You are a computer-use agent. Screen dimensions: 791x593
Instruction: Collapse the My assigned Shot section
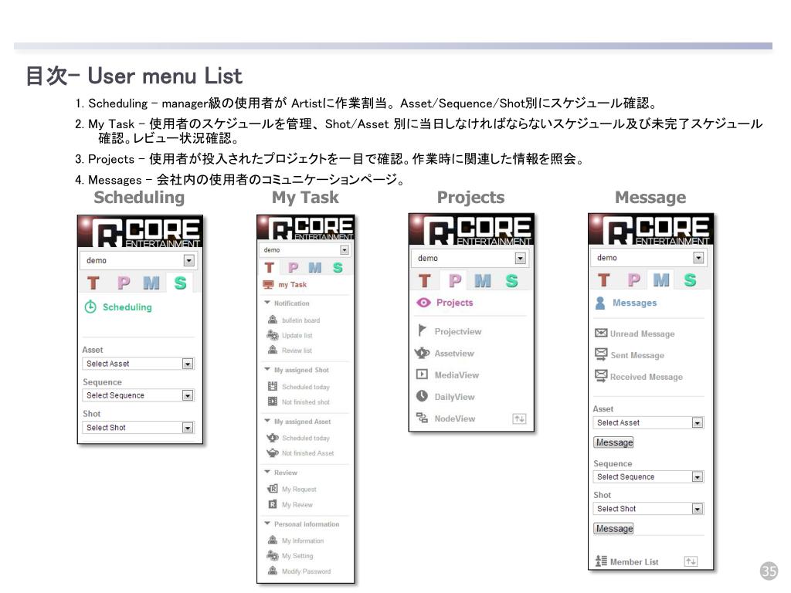[267, 369]
